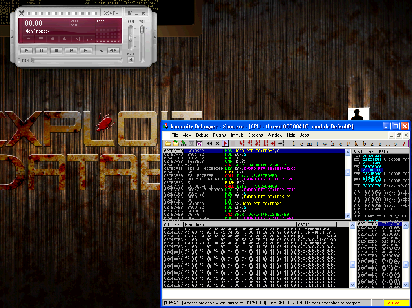Show threads with the 't' toolbar button
Viewport: 412px width, 308px height.
point(317,144)
